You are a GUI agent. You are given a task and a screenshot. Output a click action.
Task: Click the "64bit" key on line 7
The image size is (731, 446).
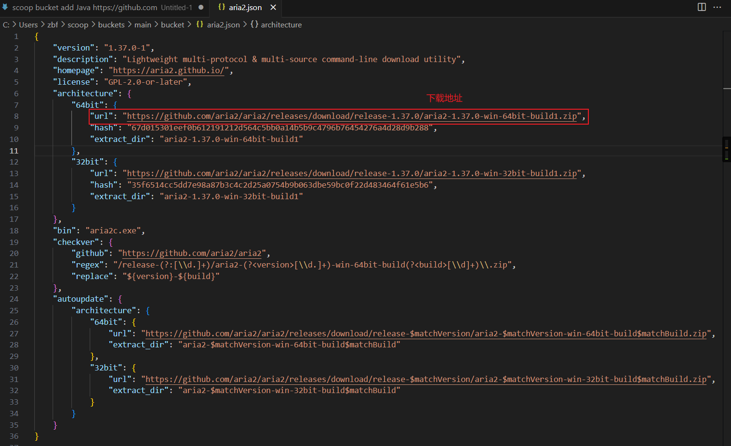click(x=88, y=105)
